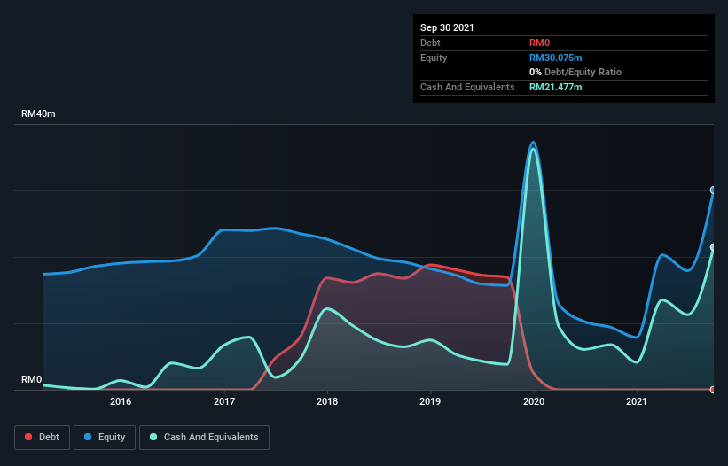728x466 pixels.
Task: Click the 2018 x-axis label
Action: pos(327,401)
